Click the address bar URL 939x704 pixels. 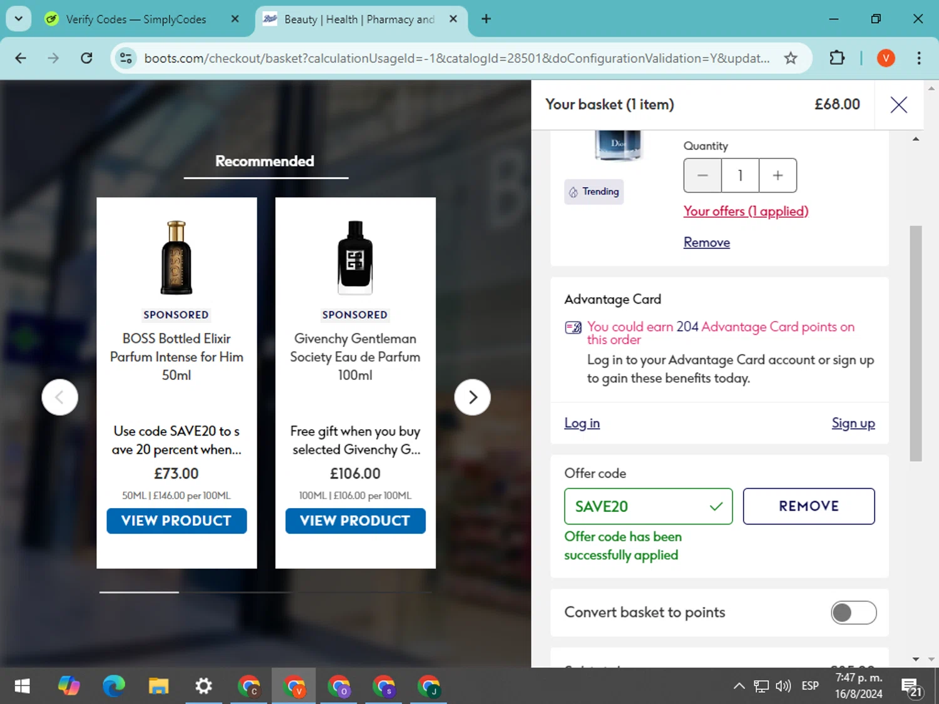[457, 58]
